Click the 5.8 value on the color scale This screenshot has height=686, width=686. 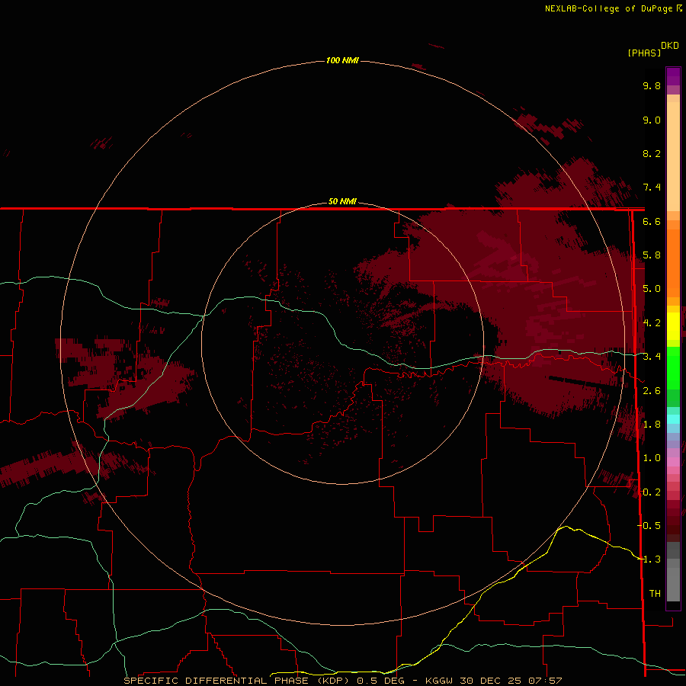click(x=652, y=255)
